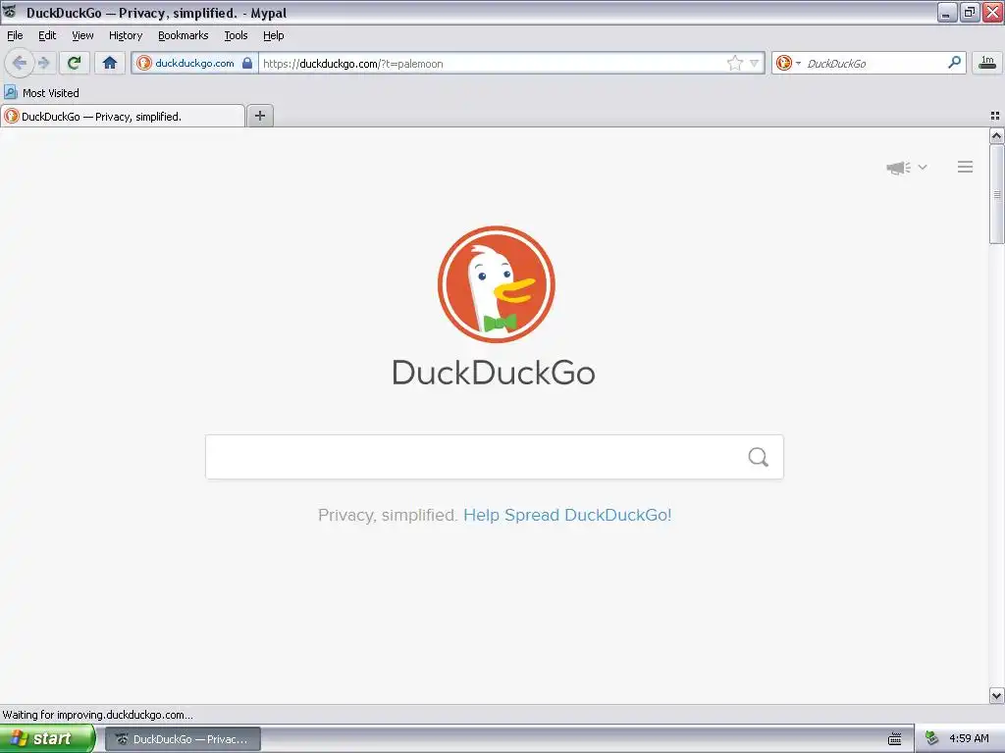Viewport: 1005px width, 753px height.
Task: Open a new tab with plus button
Action: 259,116
